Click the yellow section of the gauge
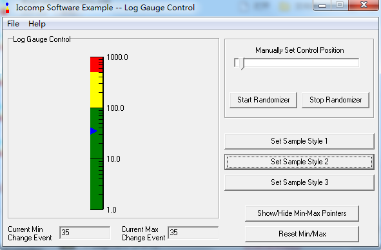Screen dimensions: 381x250 [97, 90]
